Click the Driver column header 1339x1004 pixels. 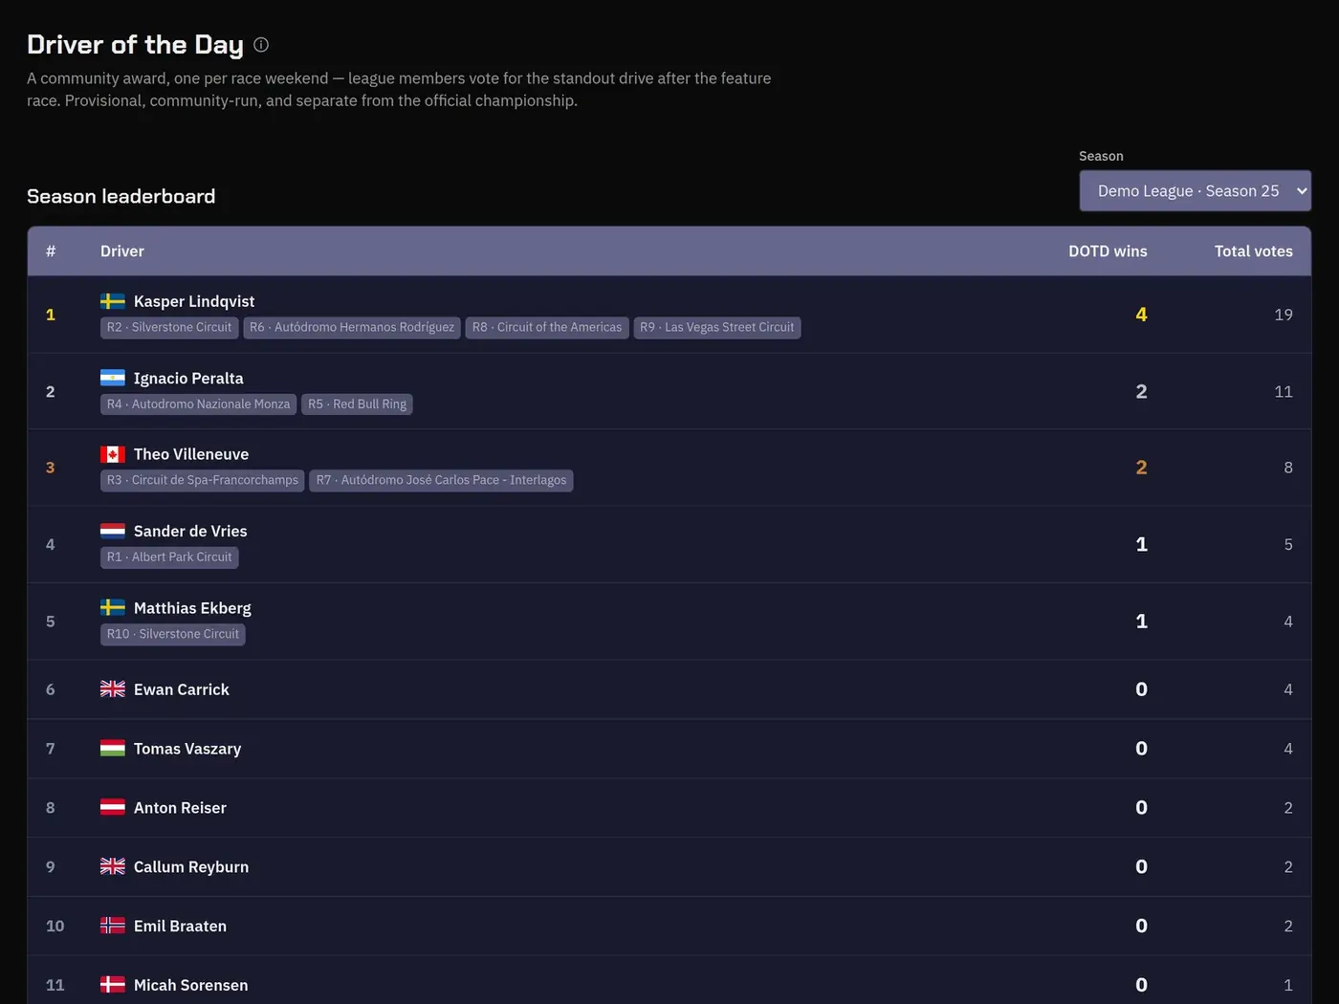coord(122,251)
